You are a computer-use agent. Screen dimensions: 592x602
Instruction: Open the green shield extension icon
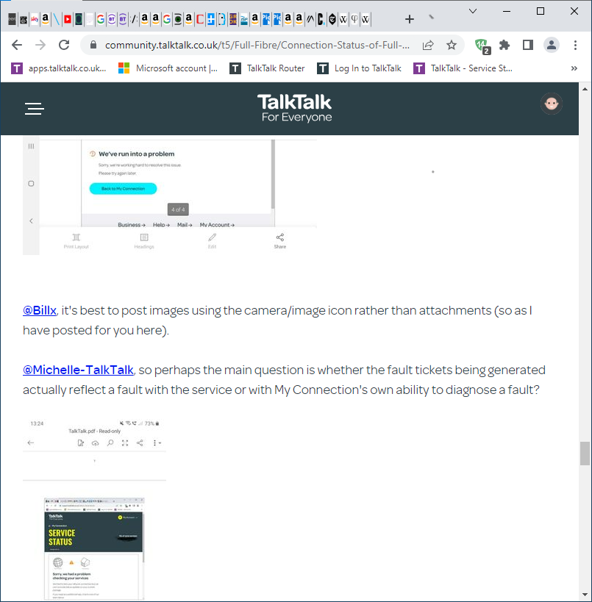tap(482, 46)
